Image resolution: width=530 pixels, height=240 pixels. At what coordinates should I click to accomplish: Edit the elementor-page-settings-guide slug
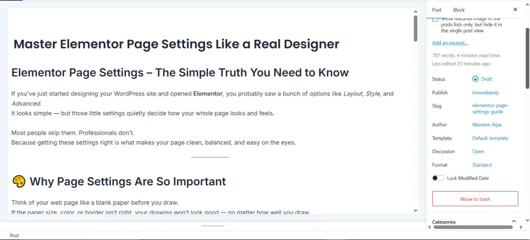[490, 109]
